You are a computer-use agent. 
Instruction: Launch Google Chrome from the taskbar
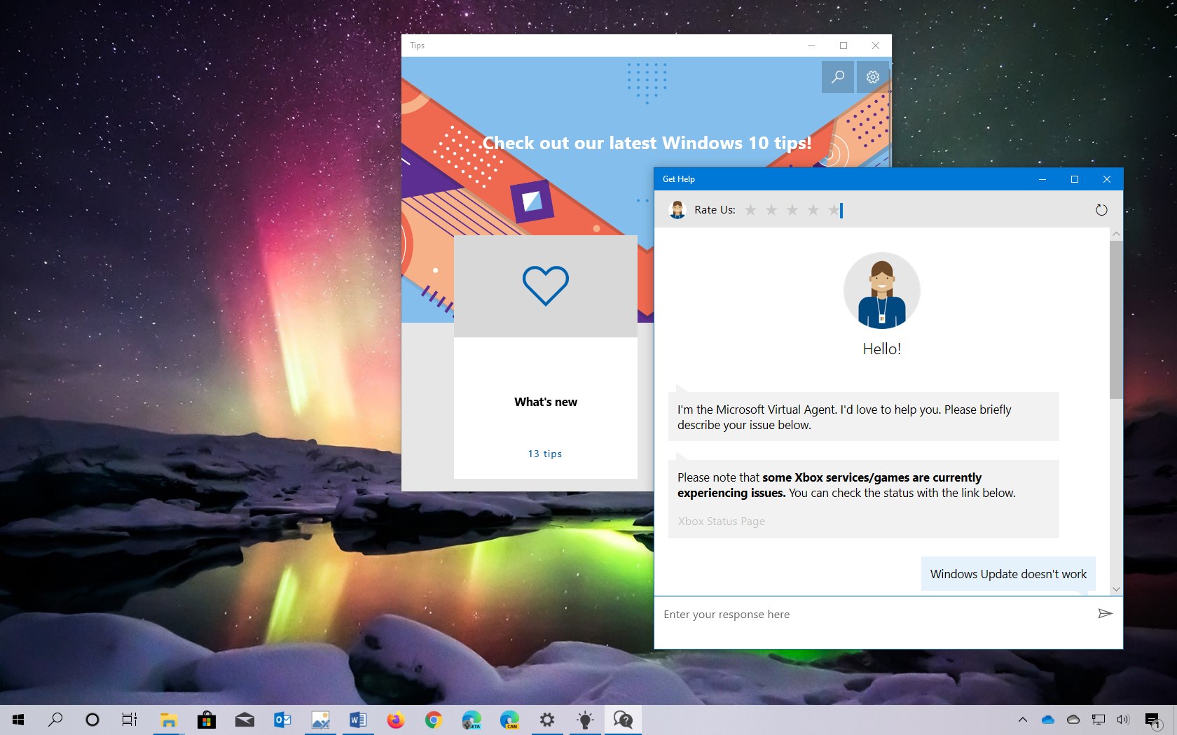[434, 720]
